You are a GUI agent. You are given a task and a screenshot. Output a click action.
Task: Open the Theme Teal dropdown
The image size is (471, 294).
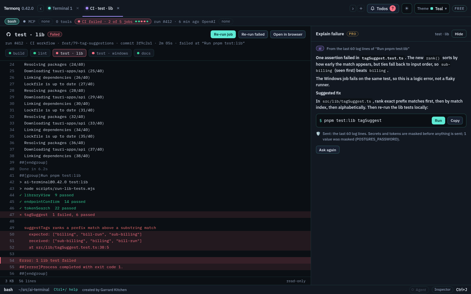[x=432, y=8]
